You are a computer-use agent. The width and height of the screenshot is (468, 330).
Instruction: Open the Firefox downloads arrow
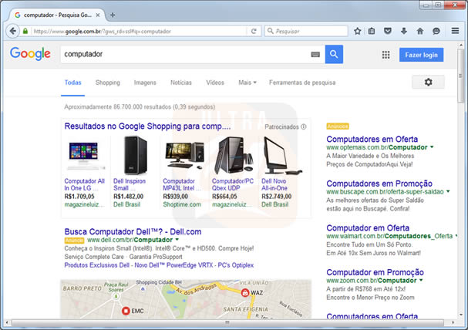pos(403,32)
